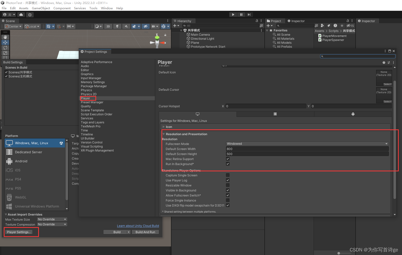The height and width of the screenshot is (255, 402).
Task: Click the Play button
Action: (x=233, y=15)
